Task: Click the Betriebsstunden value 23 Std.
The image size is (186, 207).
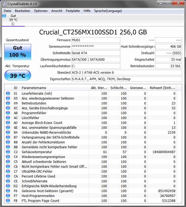Action: [x=169, y=66]
